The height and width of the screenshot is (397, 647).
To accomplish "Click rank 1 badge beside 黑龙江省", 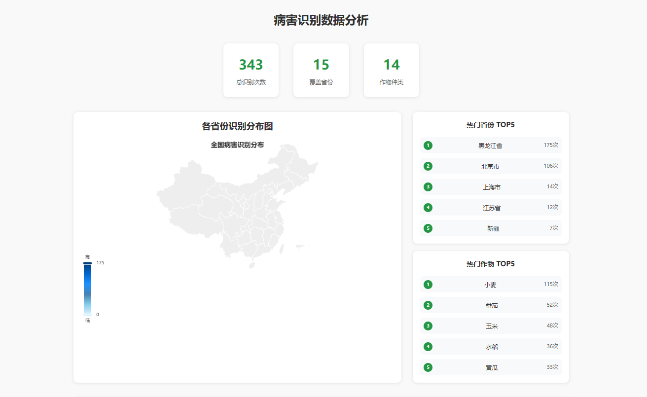I will point(428,145).
